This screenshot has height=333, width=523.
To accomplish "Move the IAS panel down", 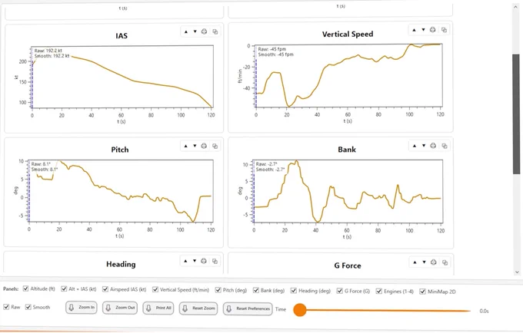I will click(195, 31).
